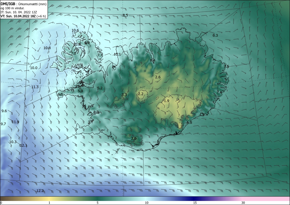Click the "VT: Sun. 10.04.2022 18Z (+6 h)" line
Viewport: 290px width, 205px height.
23,16
